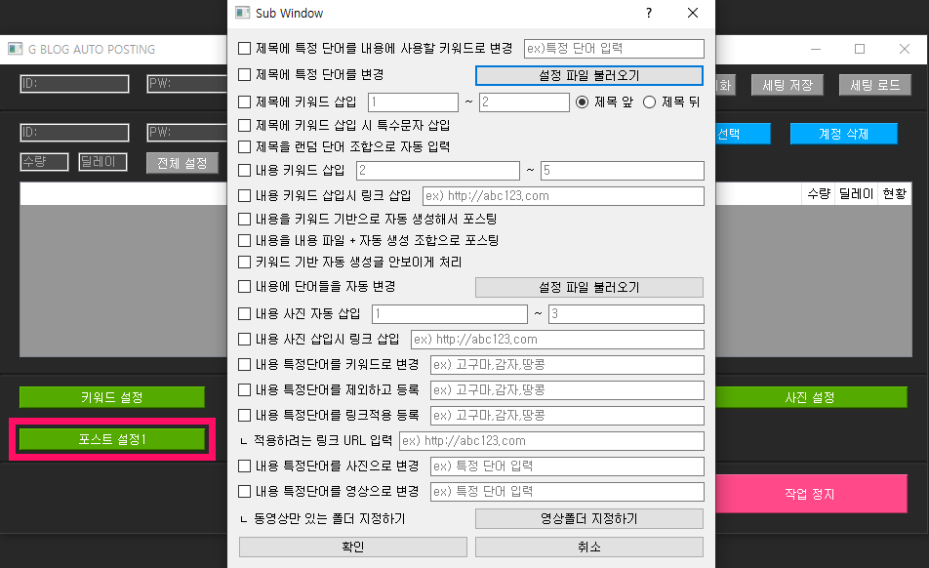The height and width of the screenshot is (568, 929).
Task: Click the '내용 키워드 삽입시 링크 삽입' URL field
Action: (x=562, y=196)
